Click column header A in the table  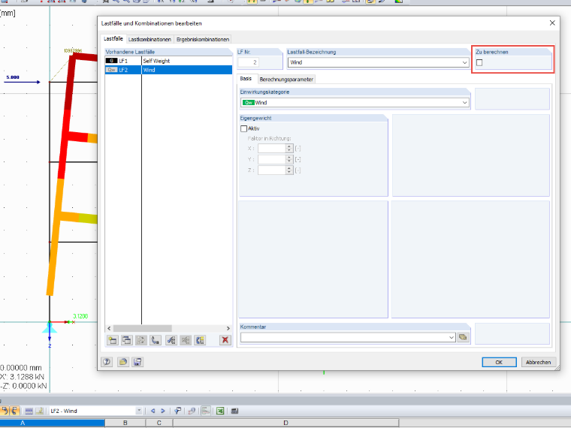click(x=23, y=423)
